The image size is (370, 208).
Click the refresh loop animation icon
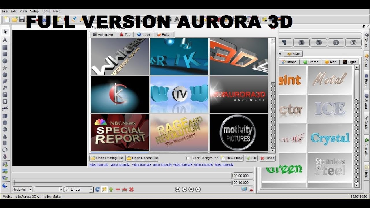pyautogui.click(x=97, y=189)
